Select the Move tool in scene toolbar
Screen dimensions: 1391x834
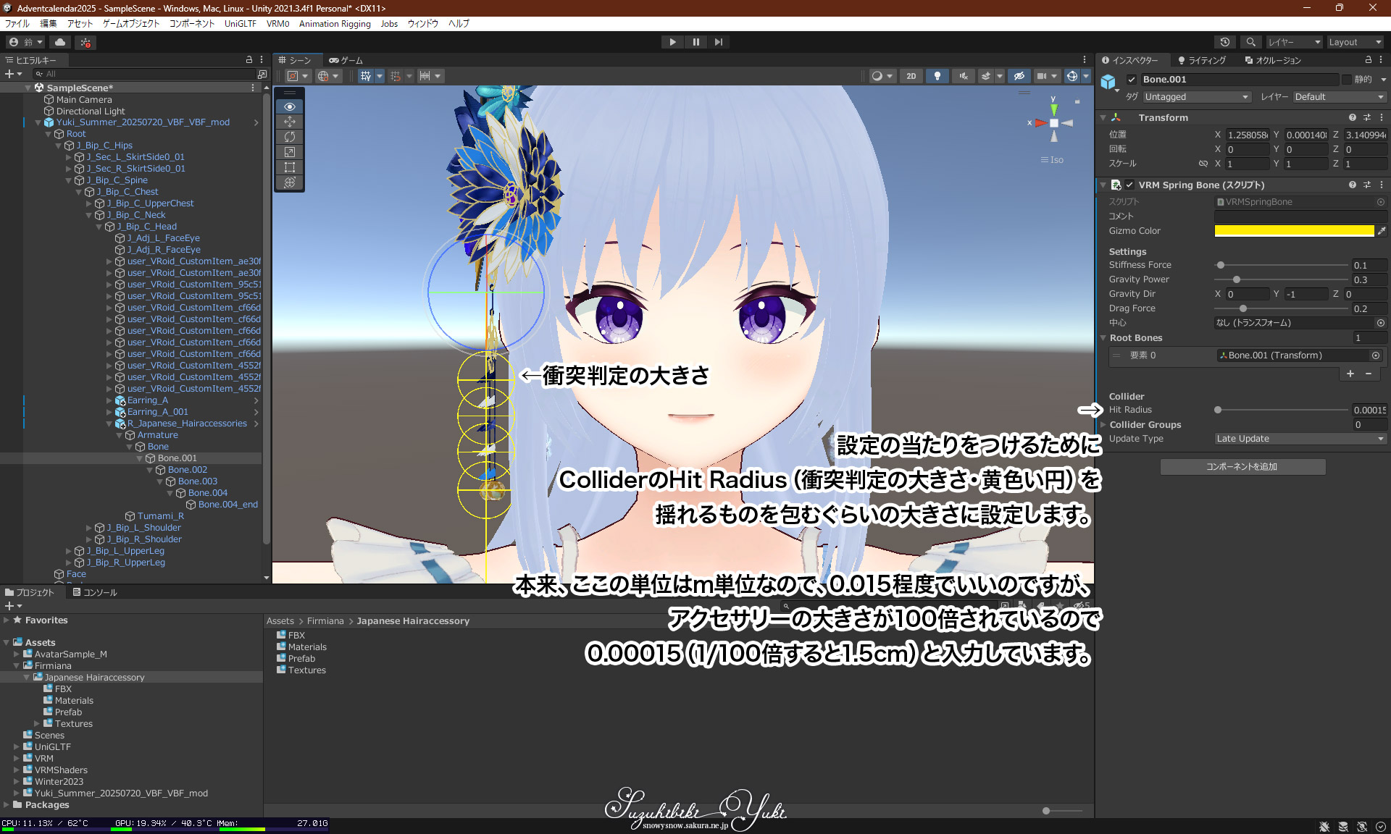pos(290,122)
